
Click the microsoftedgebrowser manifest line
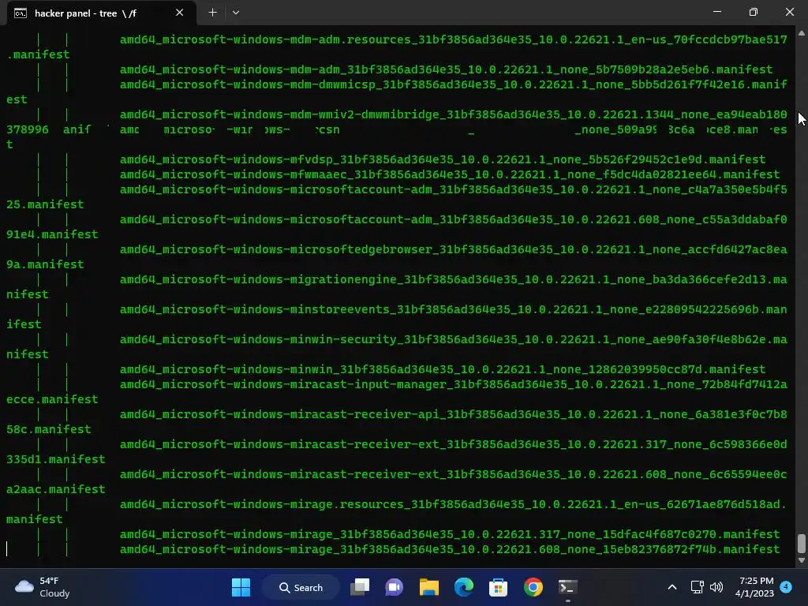(x=454, y=250)
